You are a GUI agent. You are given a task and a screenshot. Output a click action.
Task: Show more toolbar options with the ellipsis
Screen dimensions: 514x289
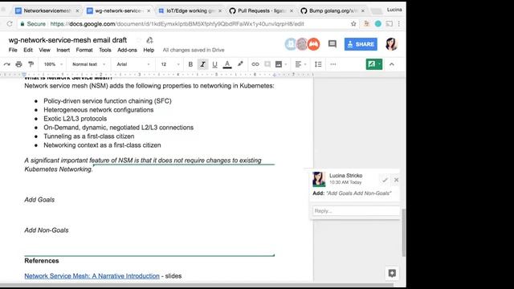(x=333, y=64)
